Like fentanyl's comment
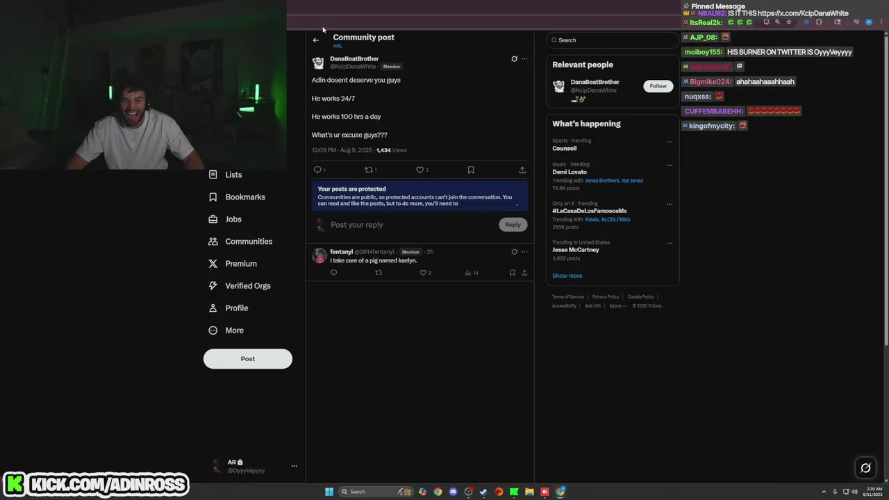This screenshot has width=889, height=500. [x=423, y=273]
